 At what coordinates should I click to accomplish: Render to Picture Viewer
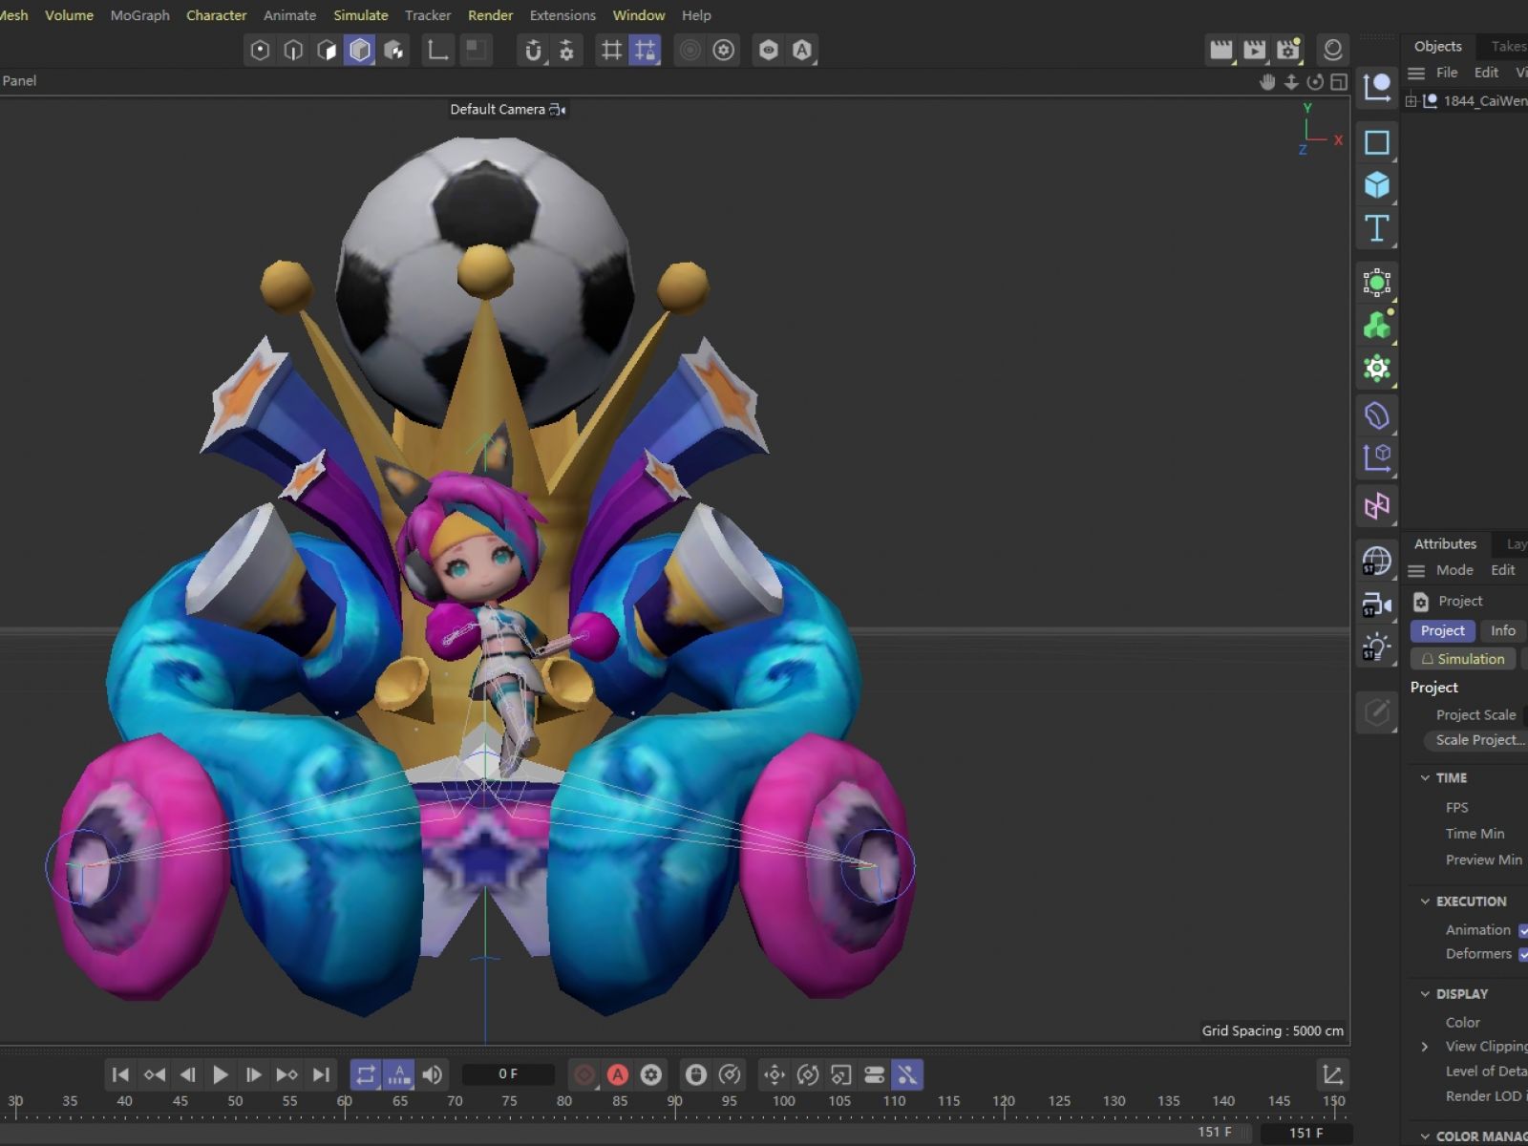pos(1254,50)
